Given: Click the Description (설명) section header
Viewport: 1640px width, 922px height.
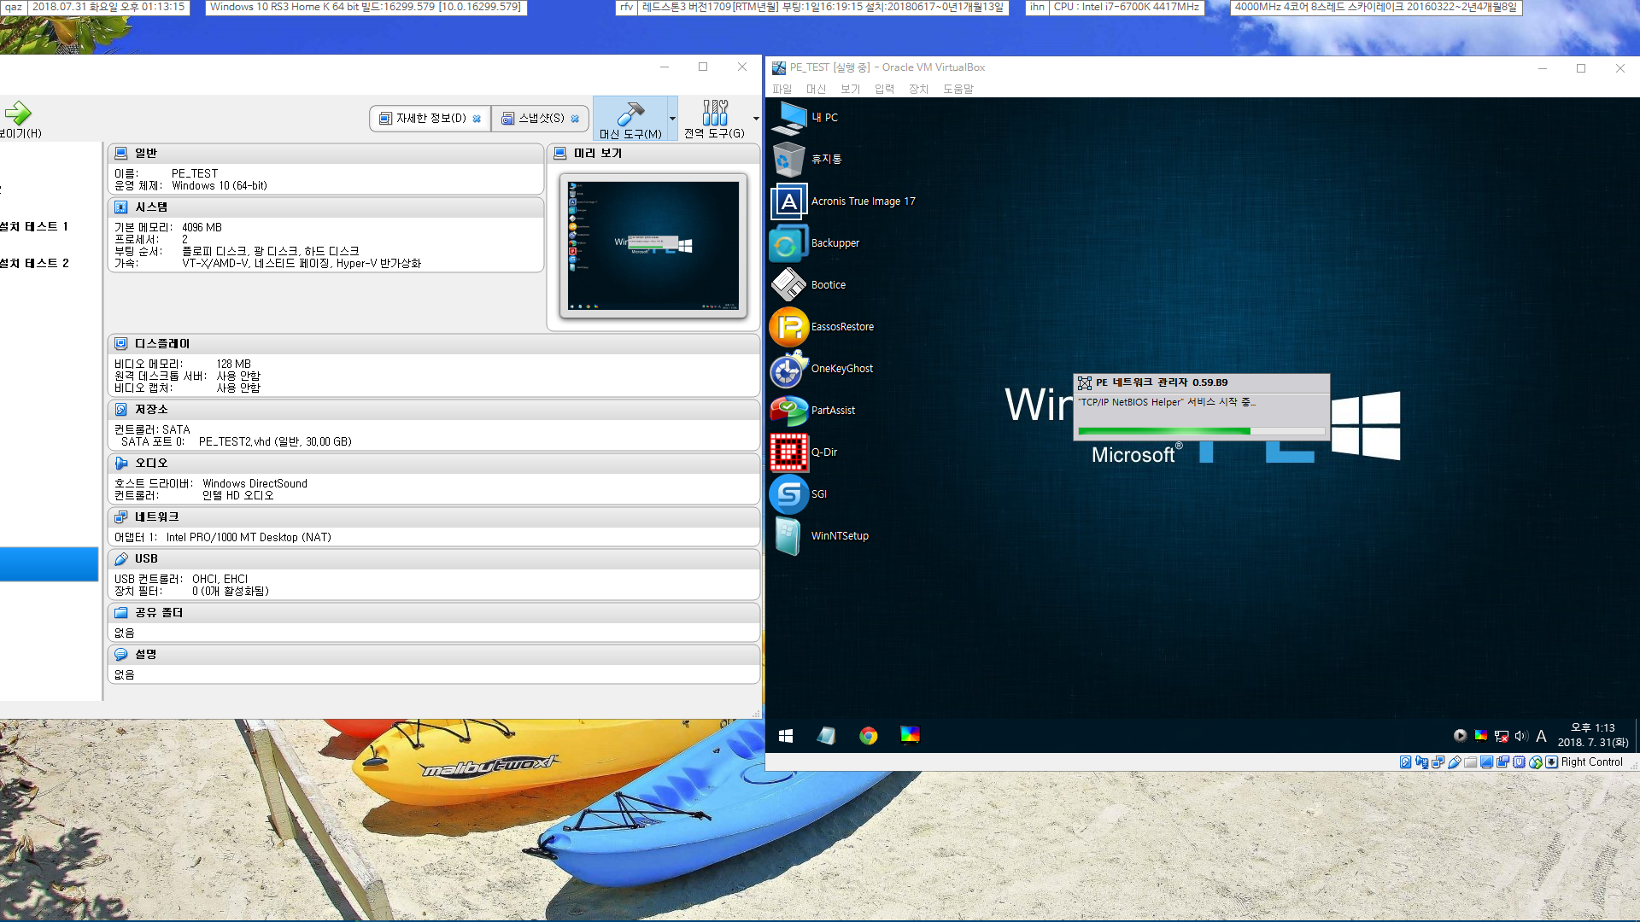Looking at the screenshot, I should 434,654.
